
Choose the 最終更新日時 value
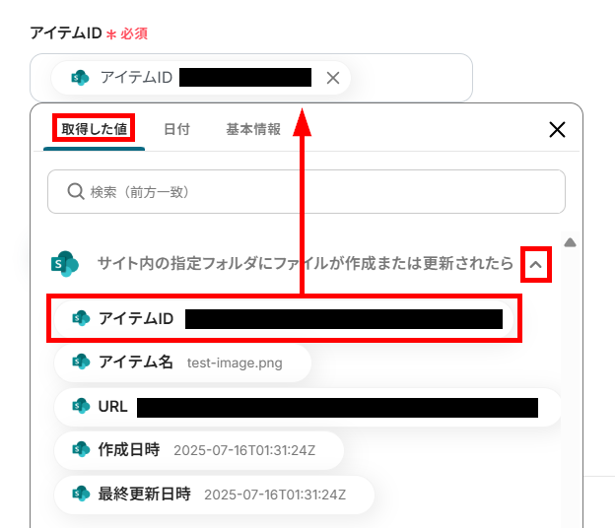(214, 495)
